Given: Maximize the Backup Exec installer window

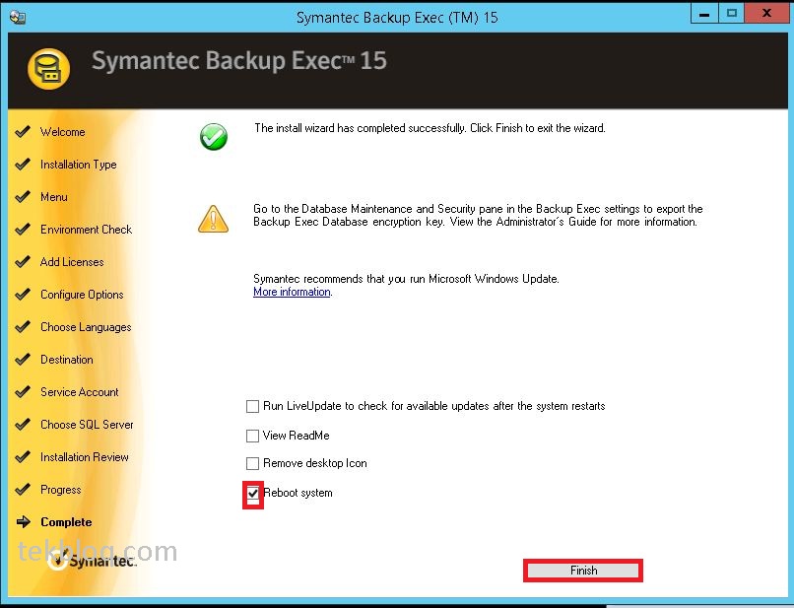Looking at the screenshot, I should [732, 14].
